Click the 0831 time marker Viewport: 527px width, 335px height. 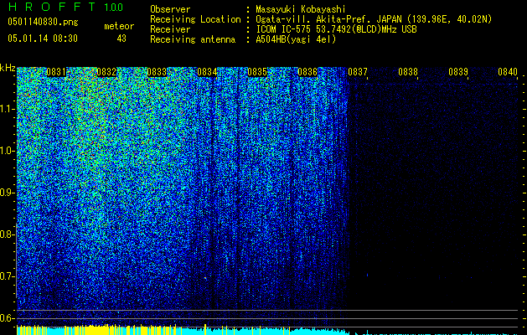click(x=56, y=72)
